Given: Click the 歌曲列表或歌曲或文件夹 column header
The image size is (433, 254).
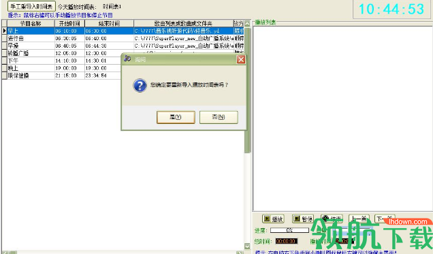Looking at the screenshot, I should (x=183, y=23).
